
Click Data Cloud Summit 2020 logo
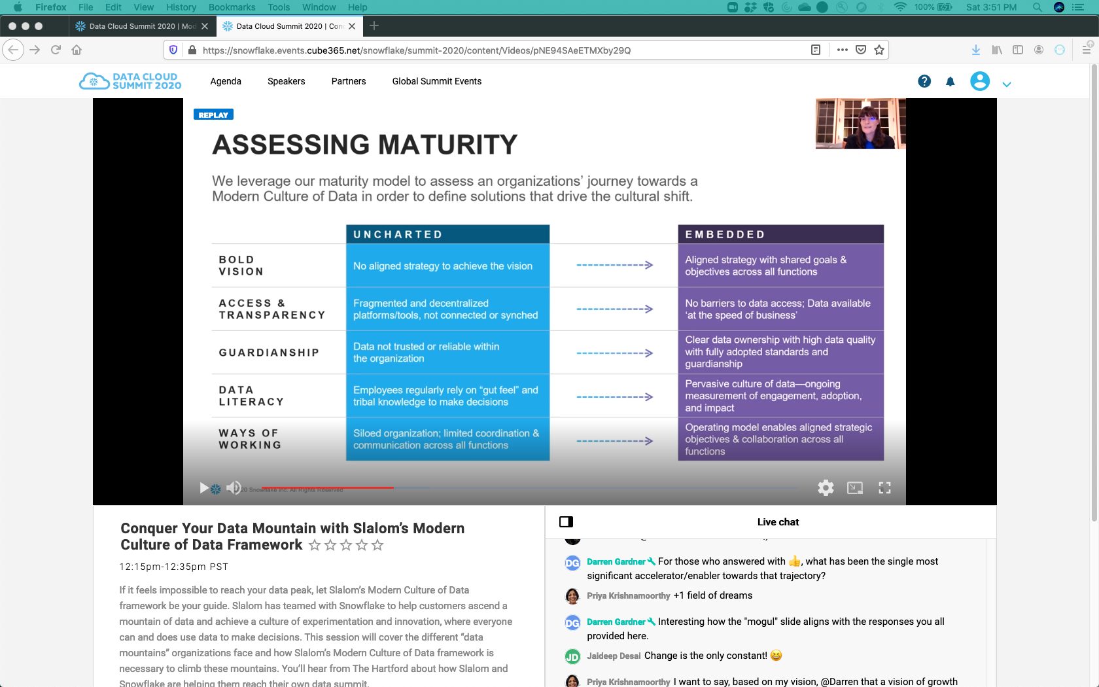pyautogui.click(x=130, y=81)
